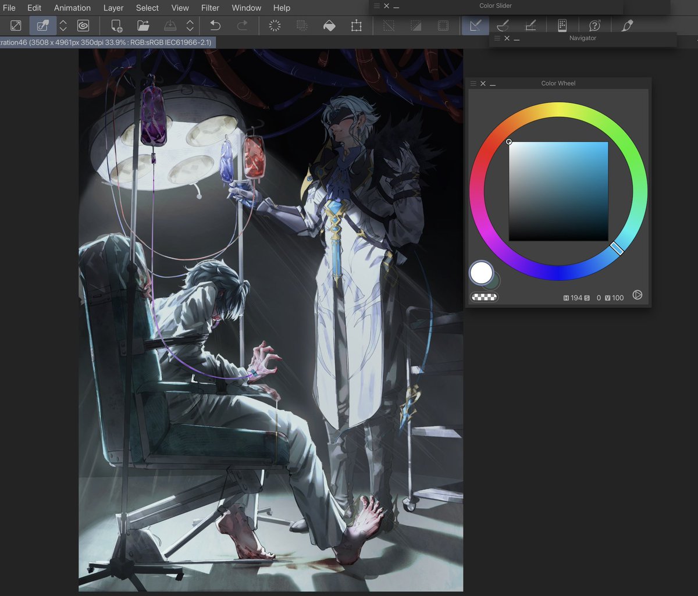698x596 pixels.
Task: Open the File menu
Action: pyautogui.click(x=9, y=8)
